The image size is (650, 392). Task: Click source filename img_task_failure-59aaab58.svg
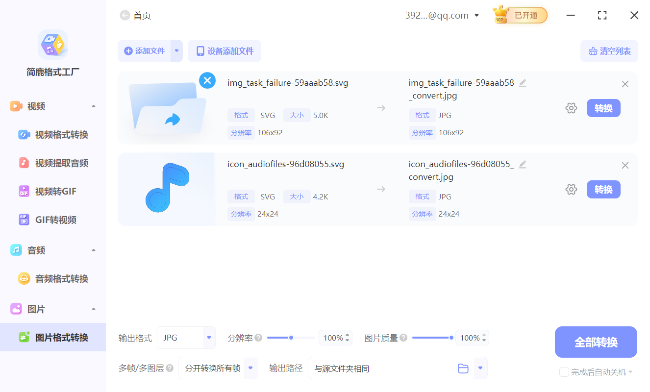coord(288,83)
